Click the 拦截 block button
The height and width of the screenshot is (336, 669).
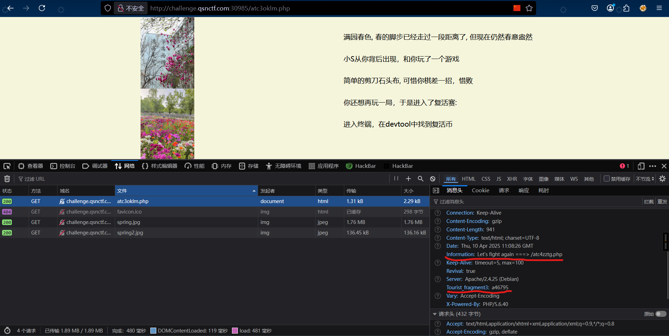pos(649,202)
